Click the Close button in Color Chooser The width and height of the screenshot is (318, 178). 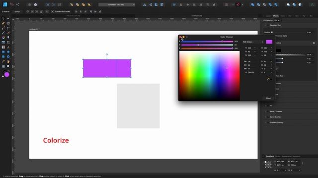point(268,98)
